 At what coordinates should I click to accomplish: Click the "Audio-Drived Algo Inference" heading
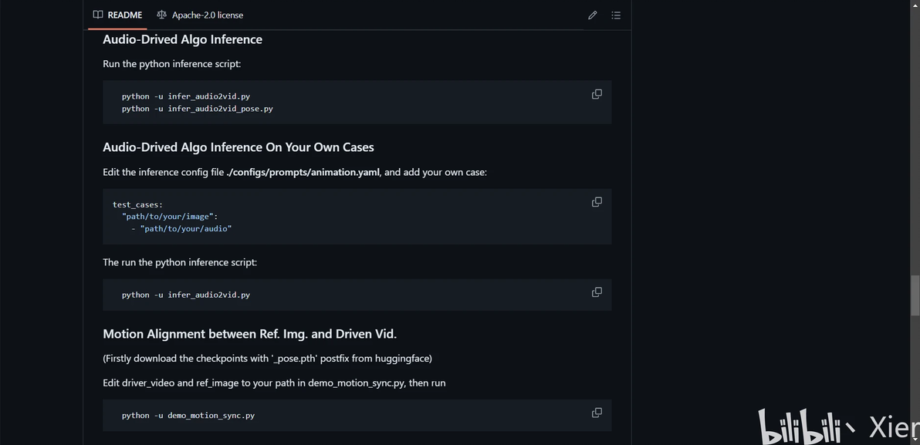coord(182,39)
